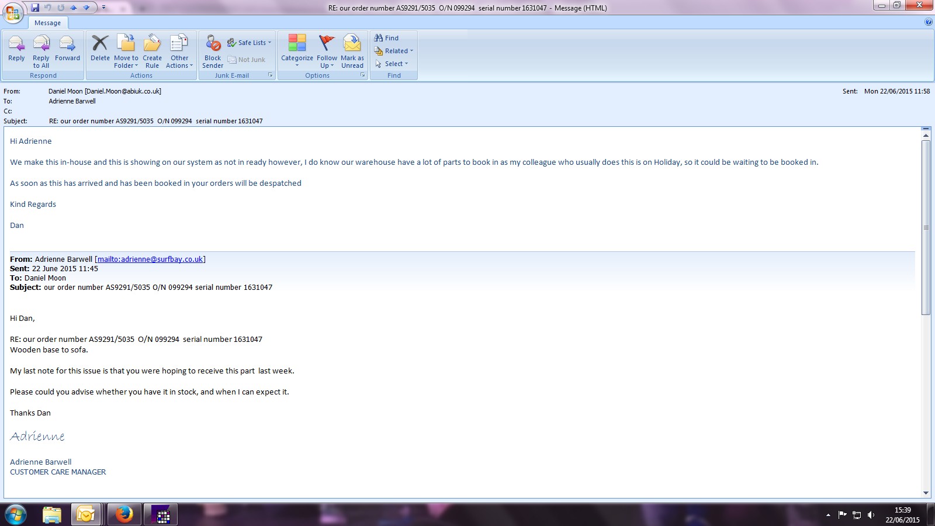This screenshot has height=526, width=935.
Task: Open the Office button menu
Action: pyautogui.click(x=13, y=12)
